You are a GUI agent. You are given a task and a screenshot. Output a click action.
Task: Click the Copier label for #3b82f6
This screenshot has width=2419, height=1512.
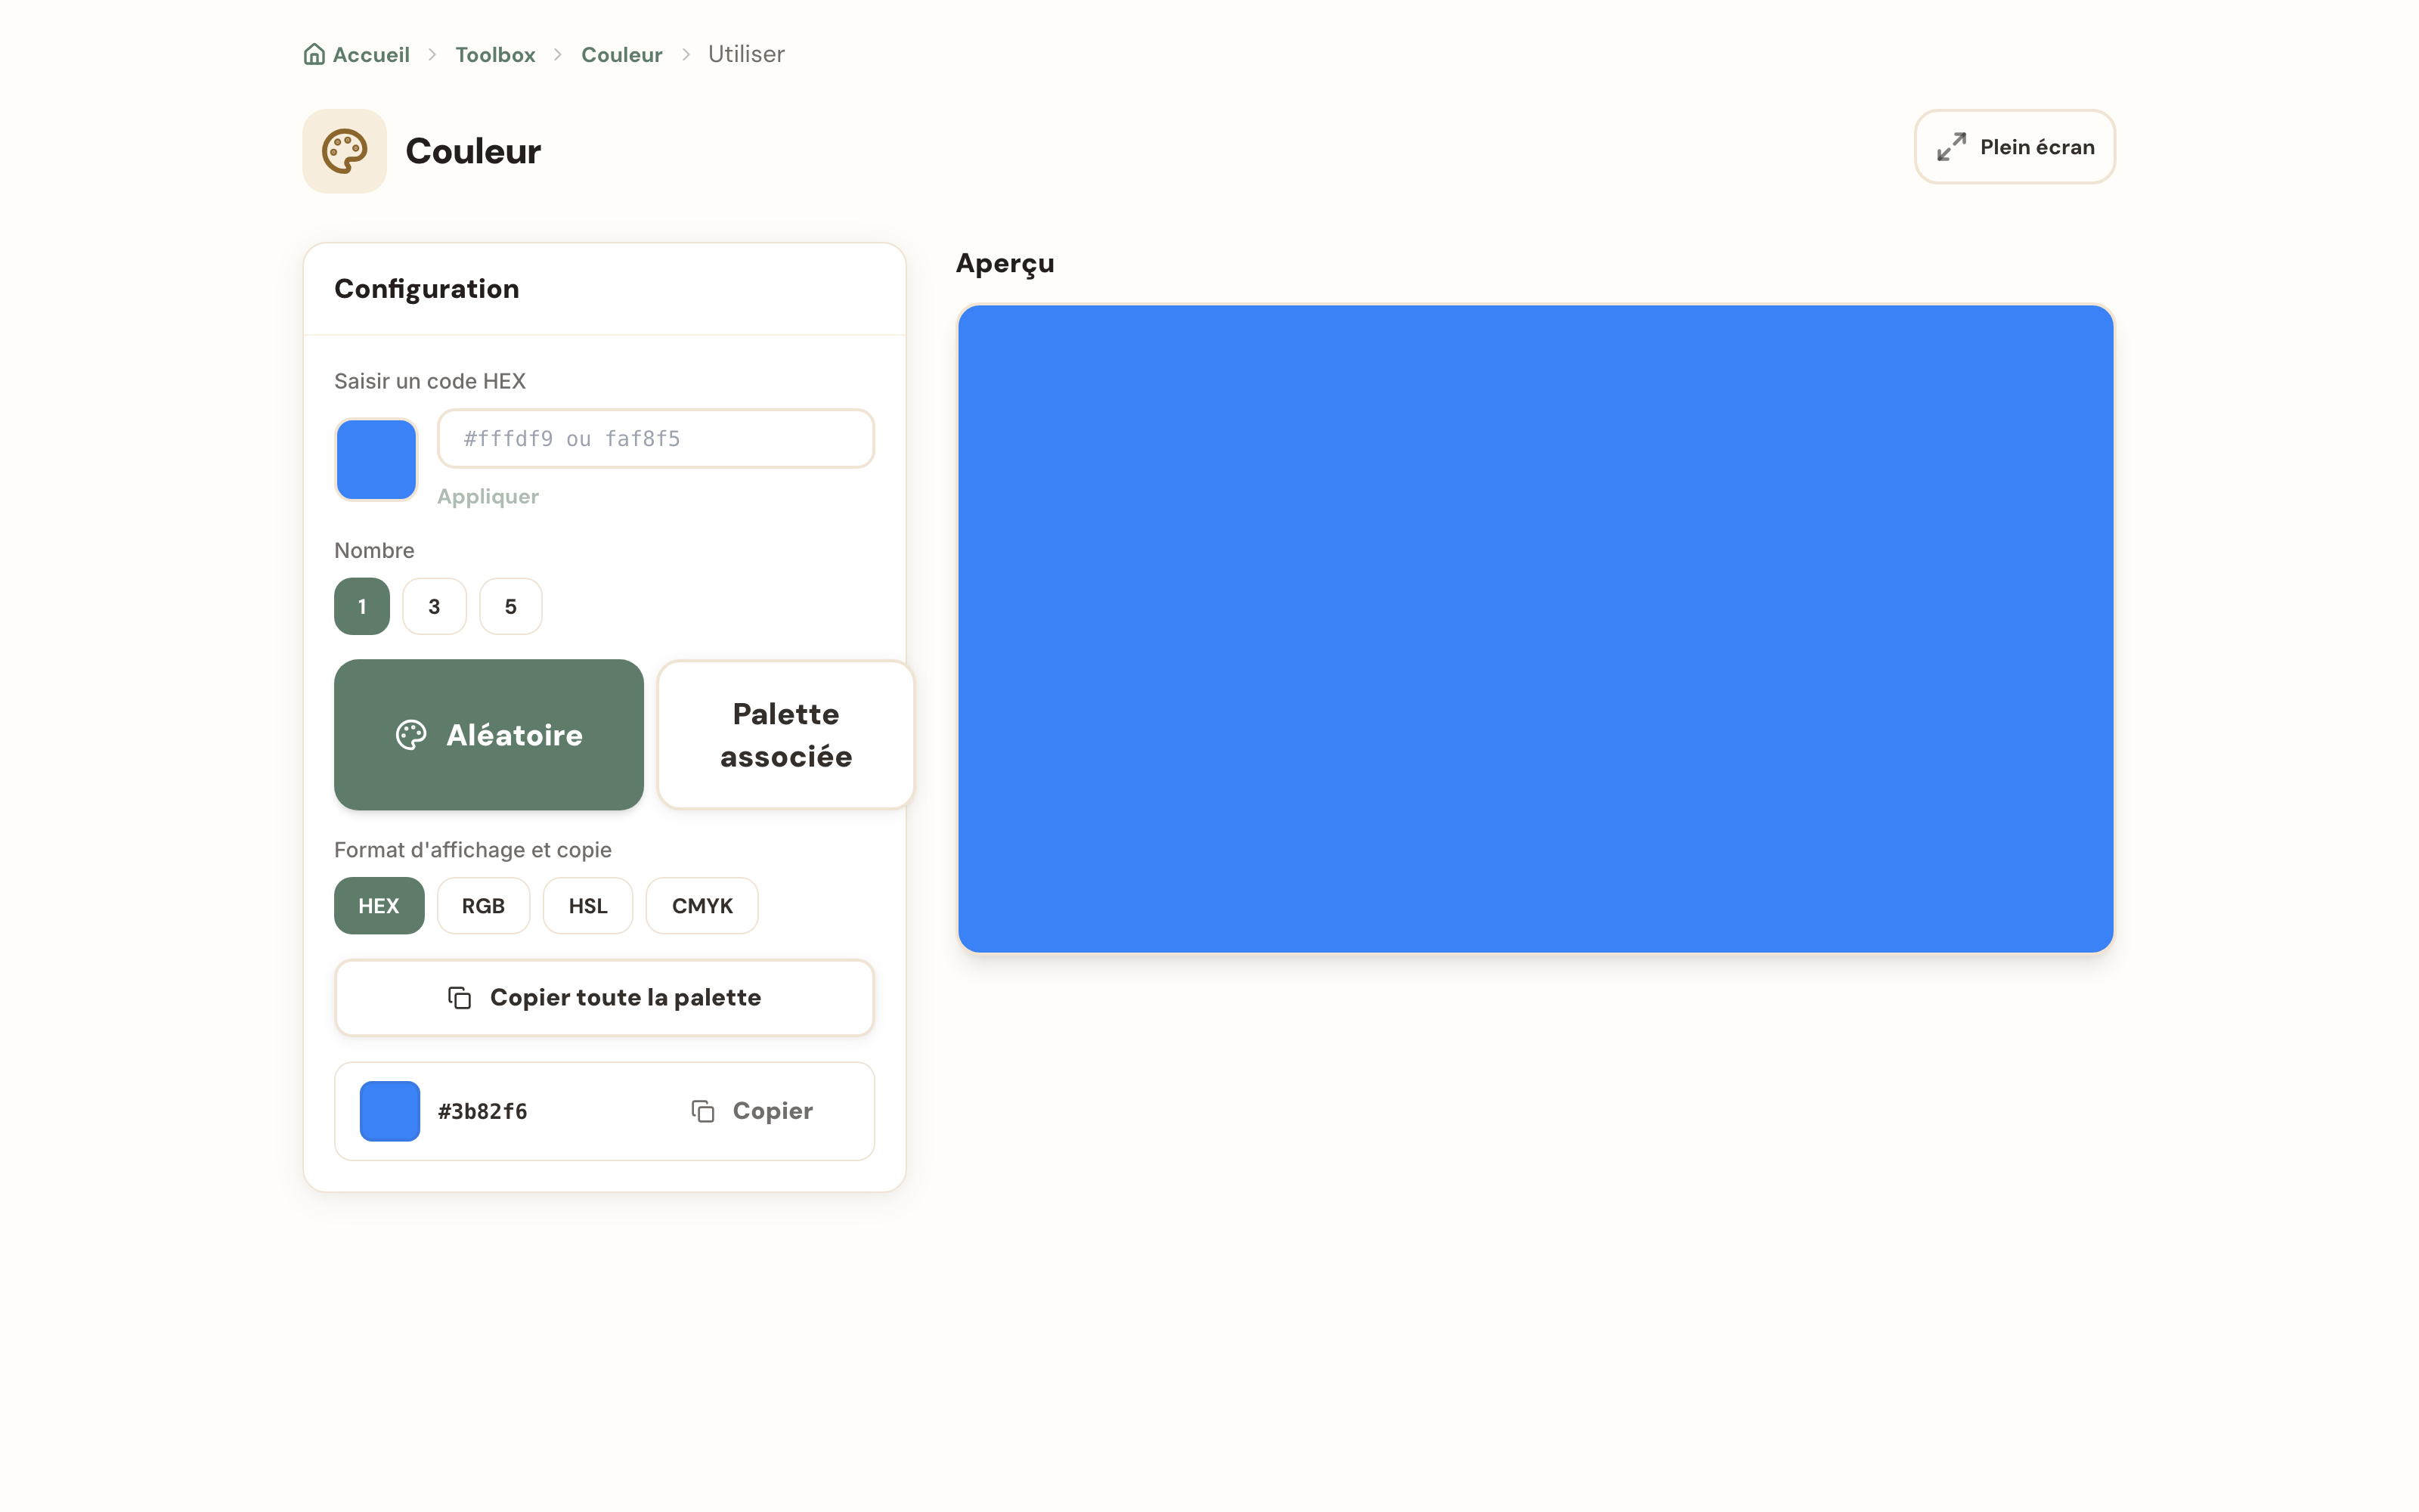773,1111
